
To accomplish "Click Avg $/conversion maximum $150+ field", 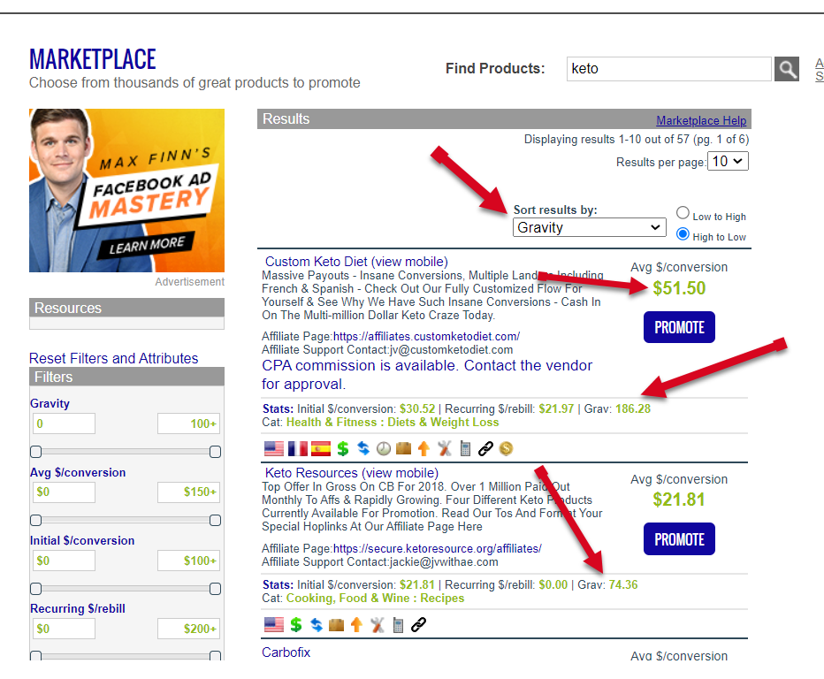I will (x=188, y=492).
